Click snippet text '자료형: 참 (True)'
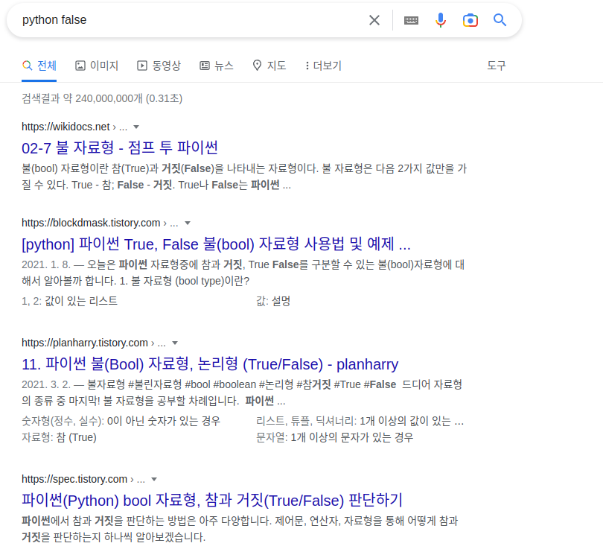 coord(60,437)
